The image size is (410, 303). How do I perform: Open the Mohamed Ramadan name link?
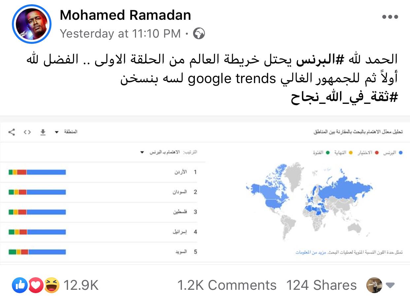click(x=125, y=15)
